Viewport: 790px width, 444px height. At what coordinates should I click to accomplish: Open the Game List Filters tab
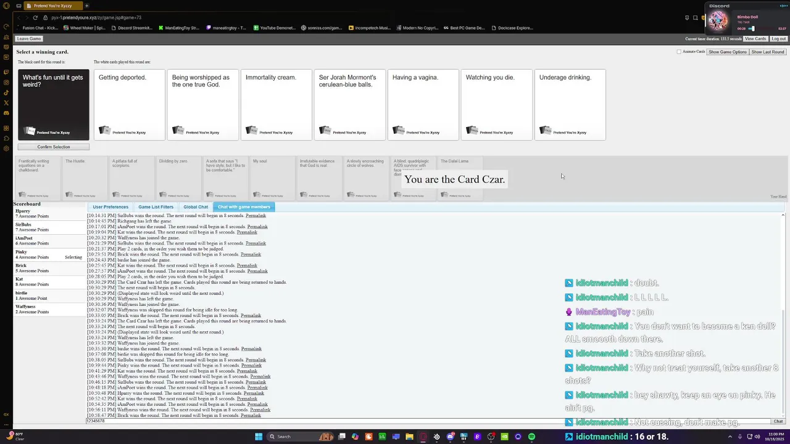(156, 207)
